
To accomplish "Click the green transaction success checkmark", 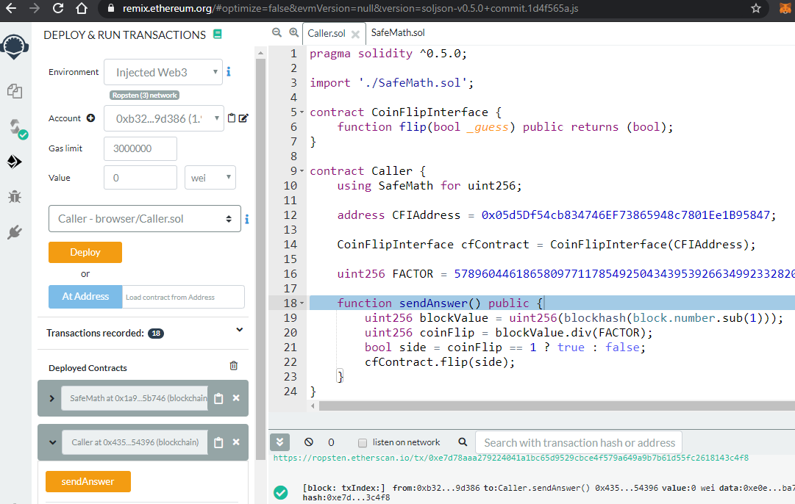I will [x=280, y=492].
